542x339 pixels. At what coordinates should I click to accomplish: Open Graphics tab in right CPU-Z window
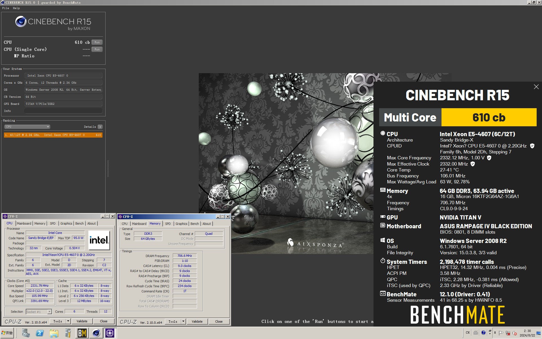(182, 224)
